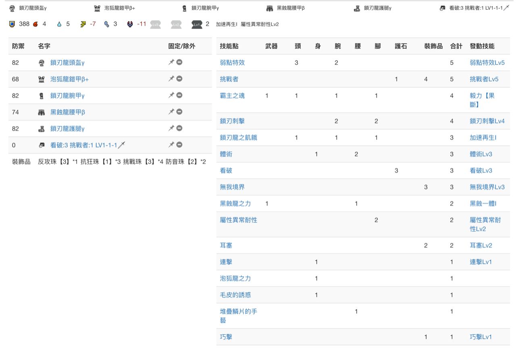The width and height of the screenshot is (516, 349).
Task: Click the grayed Lv3 slot icon
Action: click(155, 24)
